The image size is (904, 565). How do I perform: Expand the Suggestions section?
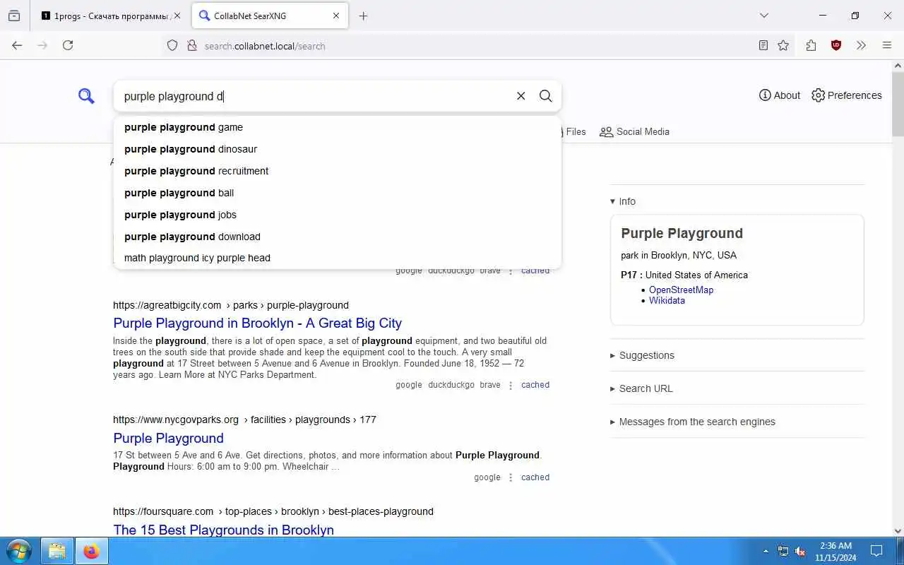[x=642, y=355]
